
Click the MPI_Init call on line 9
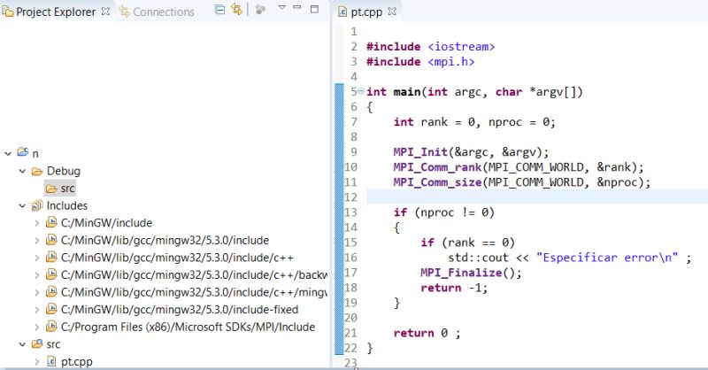[x=420, y=152]
